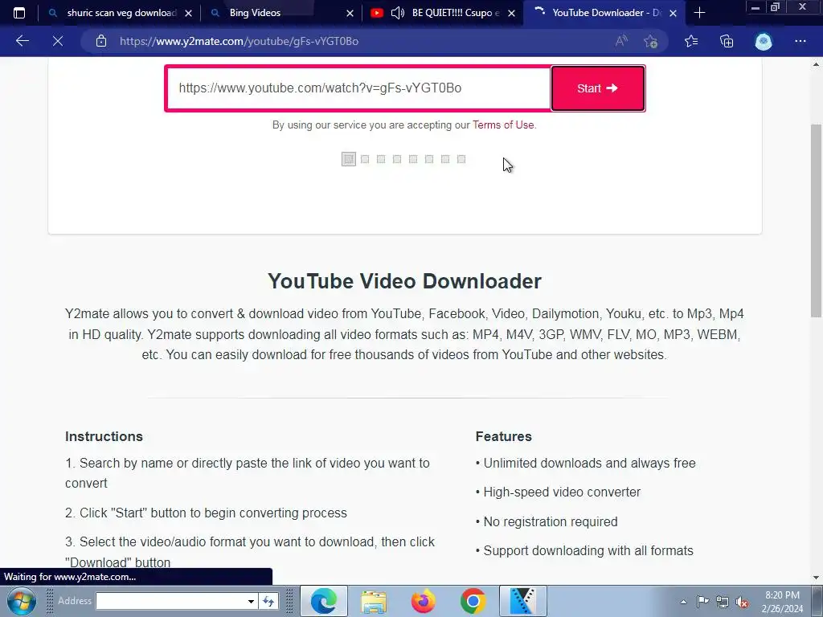This screenshot has width=823, height=617.
Task: Switch to the BE QUIET YouTube tab
Action: (443, 13)
